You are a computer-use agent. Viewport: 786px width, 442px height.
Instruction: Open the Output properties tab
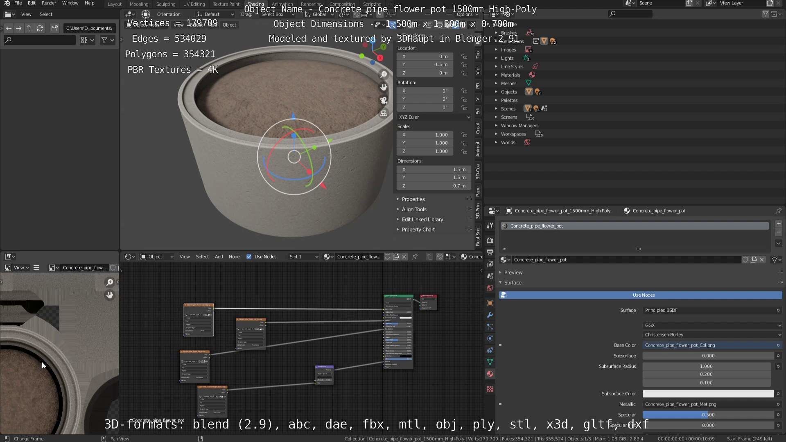[490, 253]
